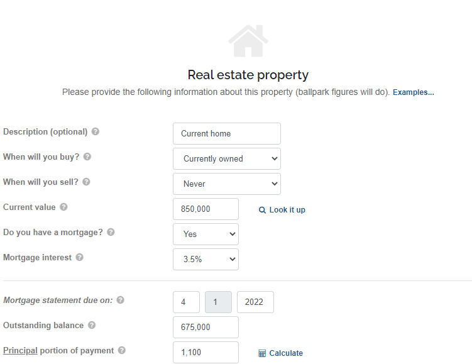Click help icon next to Mortgage interest
The image size is (472, 364).
click(80, 258)
